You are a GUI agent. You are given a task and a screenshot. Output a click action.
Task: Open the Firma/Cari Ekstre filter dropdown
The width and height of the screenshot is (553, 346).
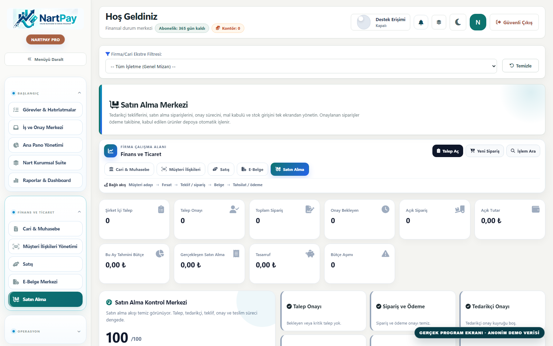click(301, 66)
